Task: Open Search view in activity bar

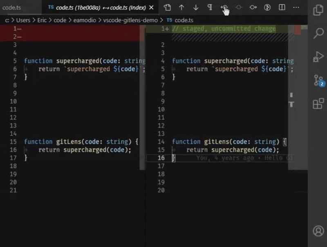Action: tap(318, 33)
